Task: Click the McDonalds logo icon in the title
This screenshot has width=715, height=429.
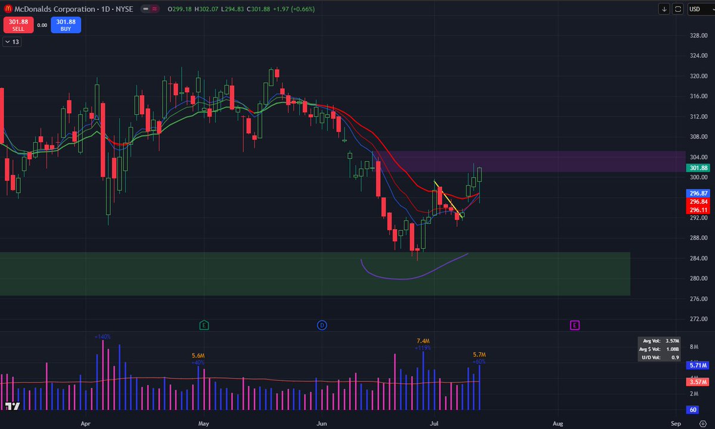Action: pos(8,9)
